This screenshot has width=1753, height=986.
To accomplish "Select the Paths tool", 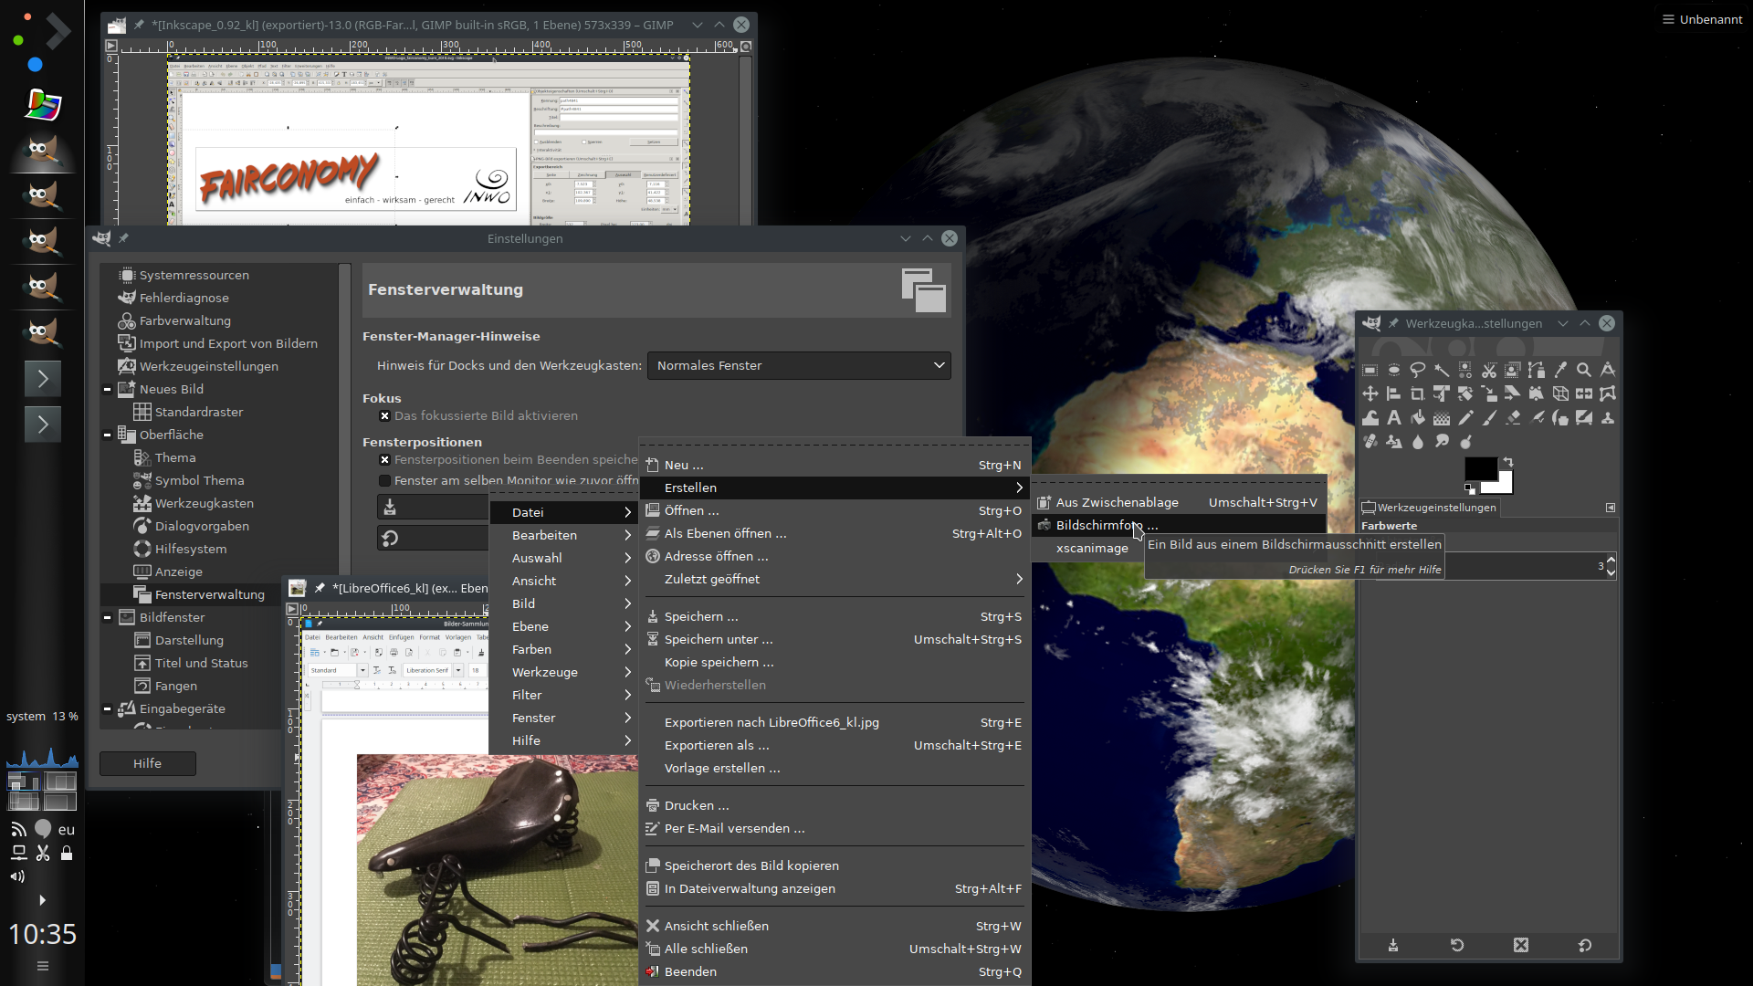I will point(1537,370).
